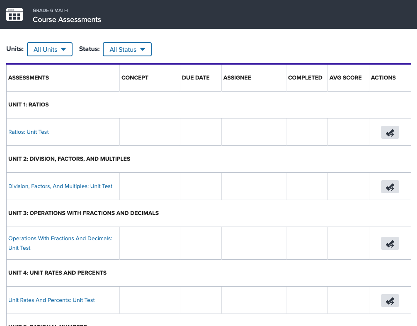Click the Status: filter label
This screenshot has width=417, height=326.
point(90,49)
